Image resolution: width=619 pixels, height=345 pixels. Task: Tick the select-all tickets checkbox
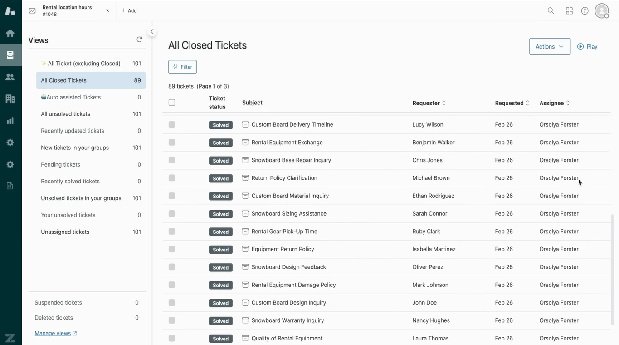coord(172,103)
